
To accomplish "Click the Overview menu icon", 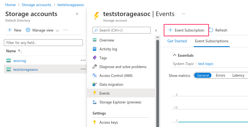I will coord(94,40).
